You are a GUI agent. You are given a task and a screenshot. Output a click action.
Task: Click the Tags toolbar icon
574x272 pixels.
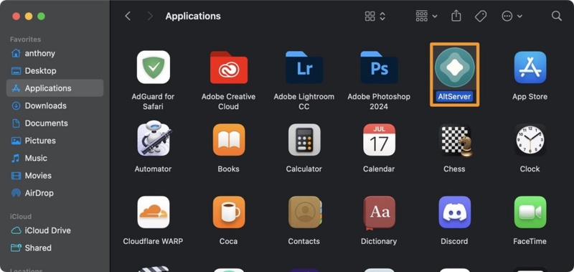click(480, 16)
